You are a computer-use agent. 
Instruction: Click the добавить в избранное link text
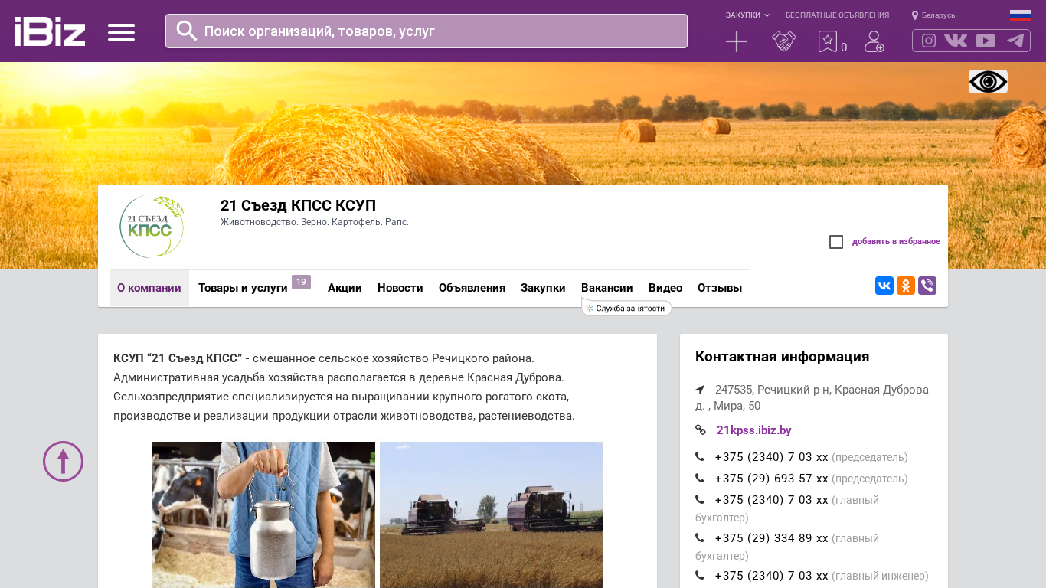(896, 242)
